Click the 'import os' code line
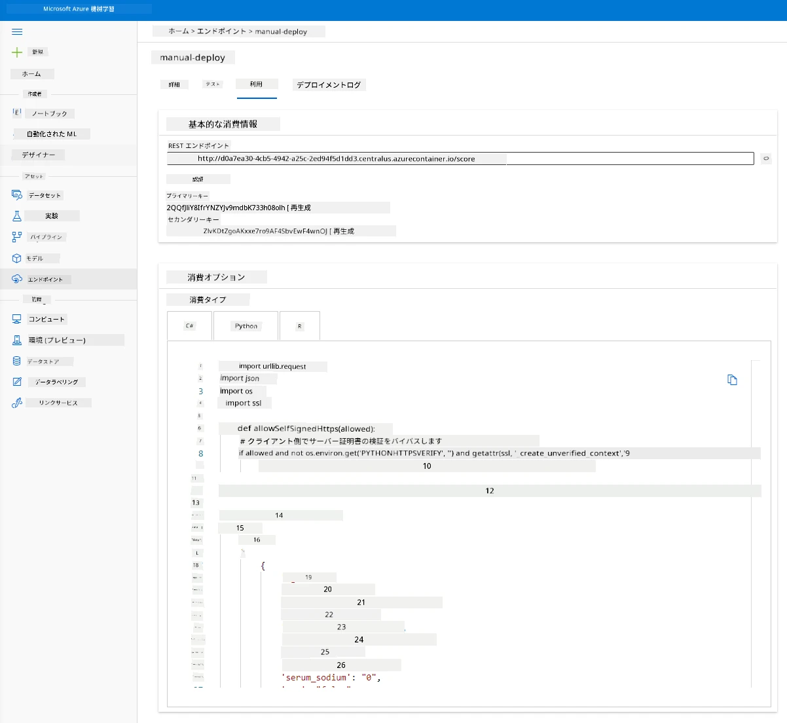This screenshot has width=787, height=723. pos(236,391)
